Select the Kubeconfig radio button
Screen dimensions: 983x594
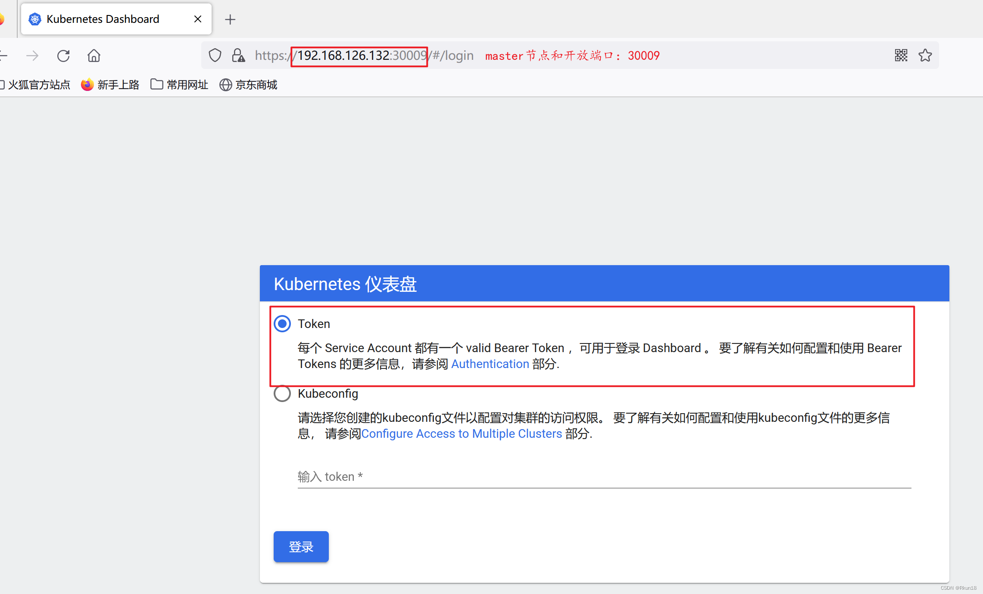click(x=282, y=393)
